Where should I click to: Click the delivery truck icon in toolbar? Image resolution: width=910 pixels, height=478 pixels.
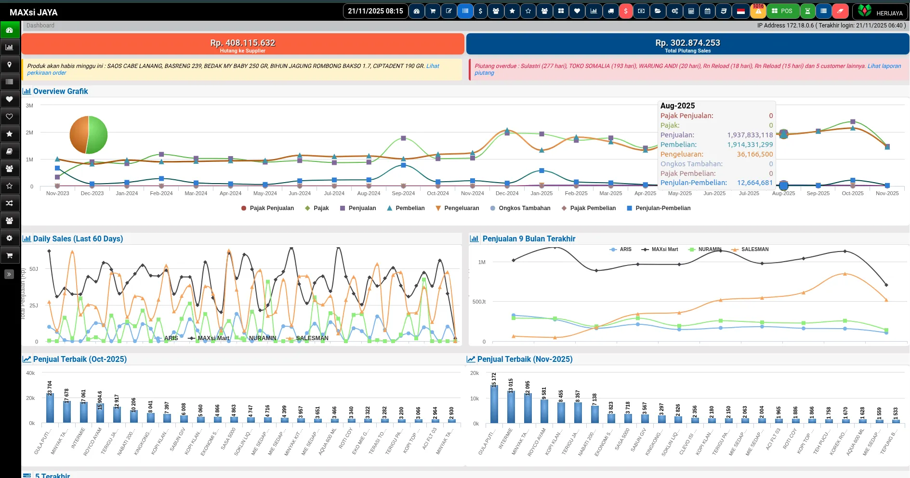610,11
